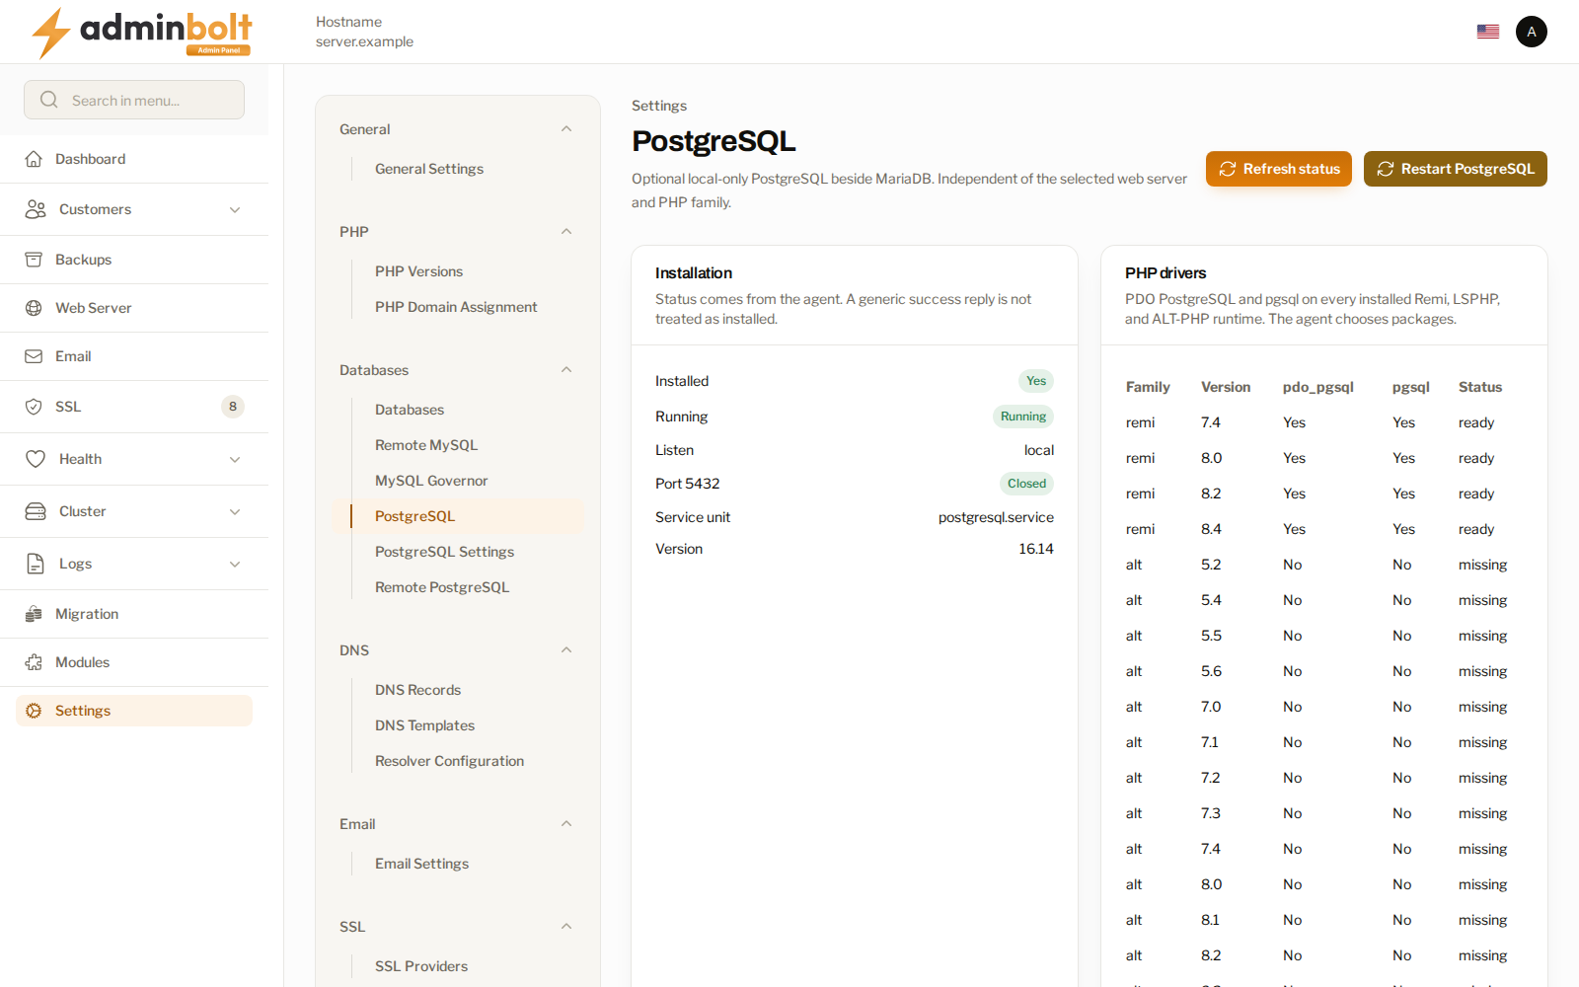
Task: Open Web Server in sidebar
Action: tap(134, 308)
